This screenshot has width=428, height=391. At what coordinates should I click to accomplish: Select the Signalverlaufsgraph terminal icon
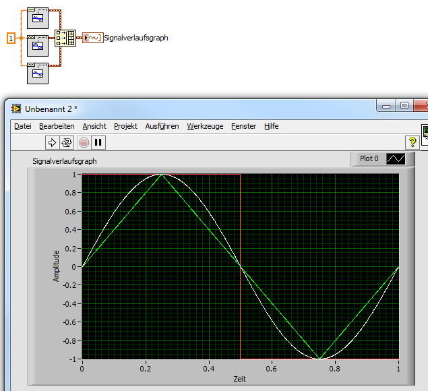tap(92, 38)
